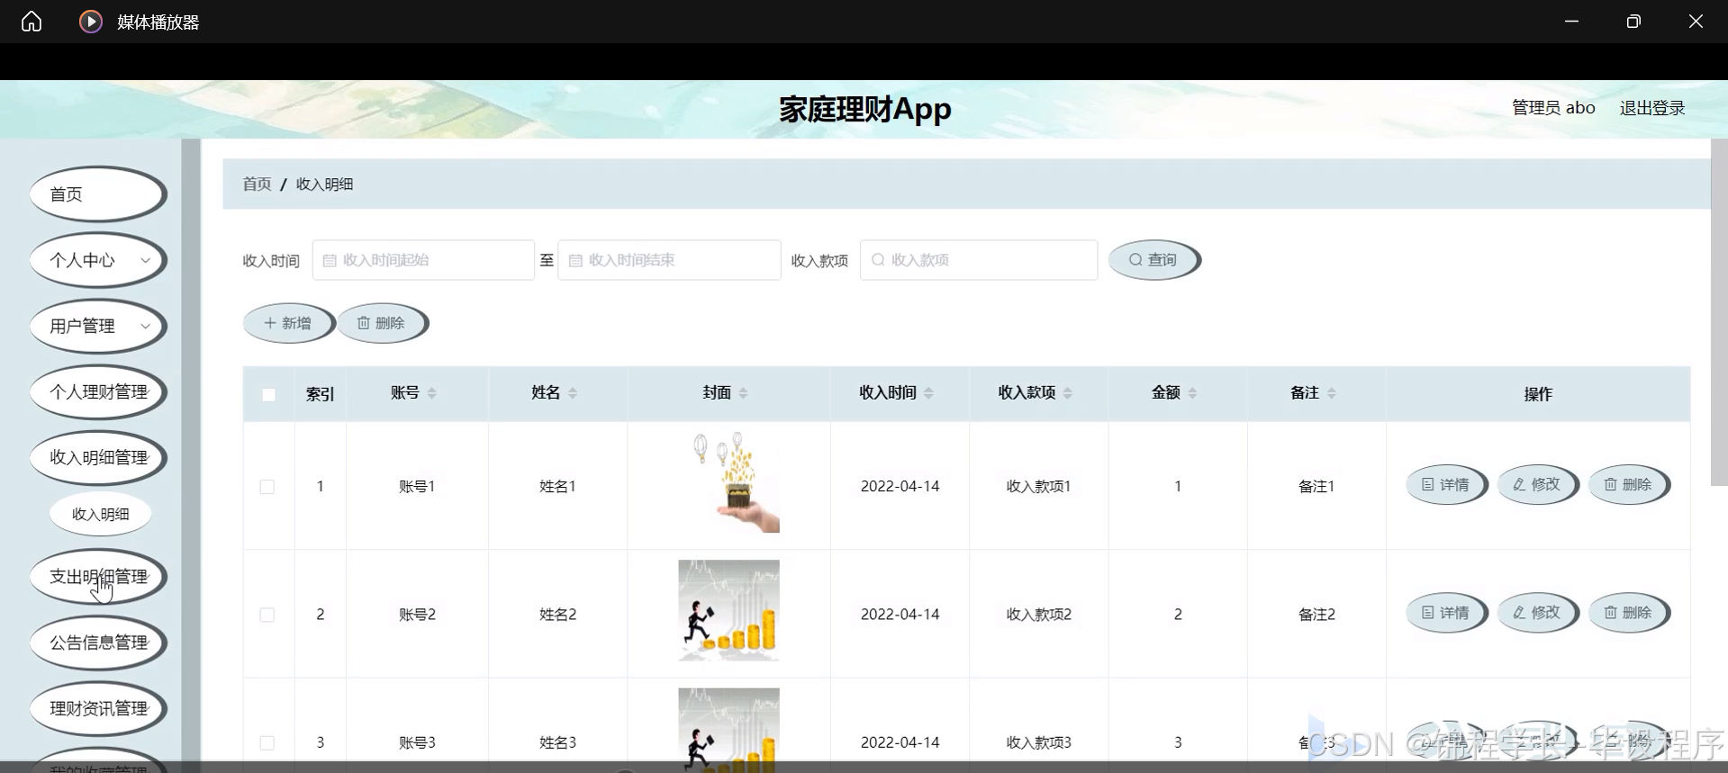
Task: Select the header select-all checkbox
Action: (x=268, y=394)
